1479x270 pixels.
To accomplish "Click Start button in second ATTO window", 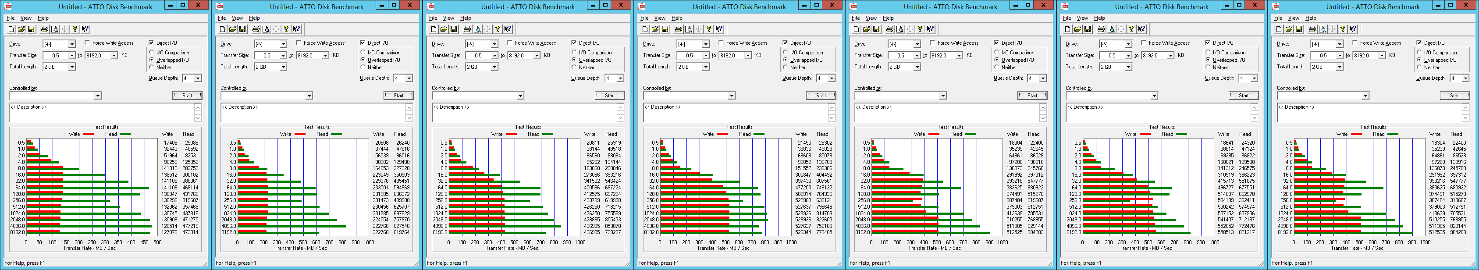I will (x=398, y=96).
